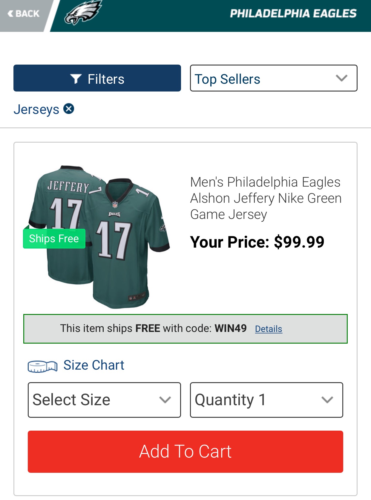Image resolution: width=371 pixels, height=500 pixels.
Task: Click the Top Sellers chevron arrow
Action: (x=341, y=78)
